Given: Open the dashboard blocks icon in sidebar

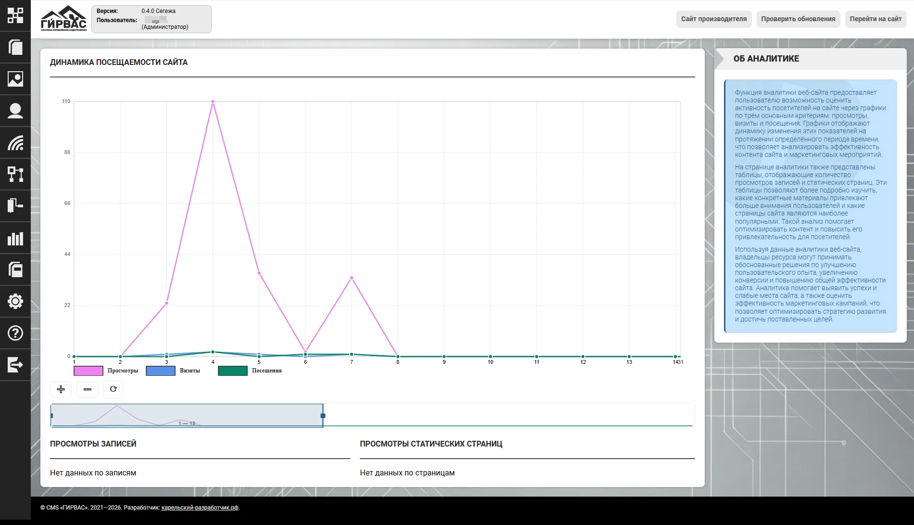Looking at the screenshot, I should point(15,15).
